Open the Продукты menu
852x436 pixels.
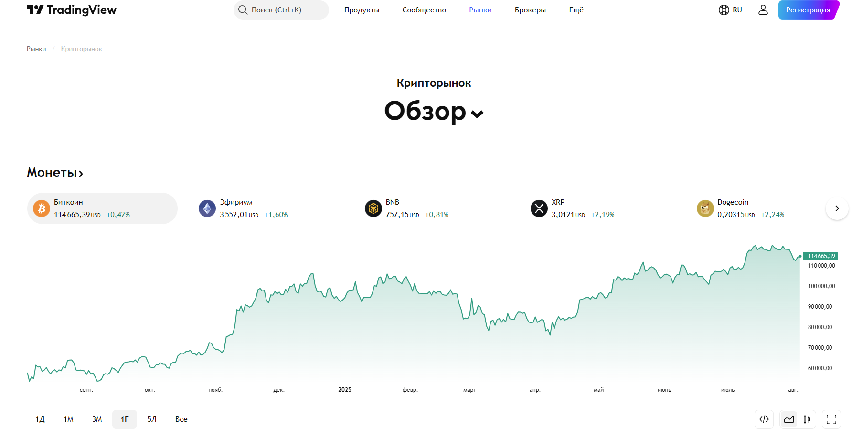362,10
